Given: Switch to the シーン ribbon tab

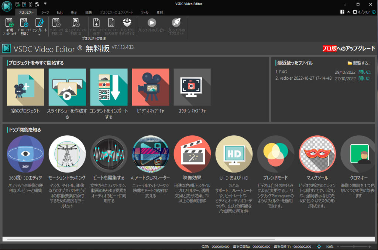Looking at the screenshot, I should coord(45,12).
